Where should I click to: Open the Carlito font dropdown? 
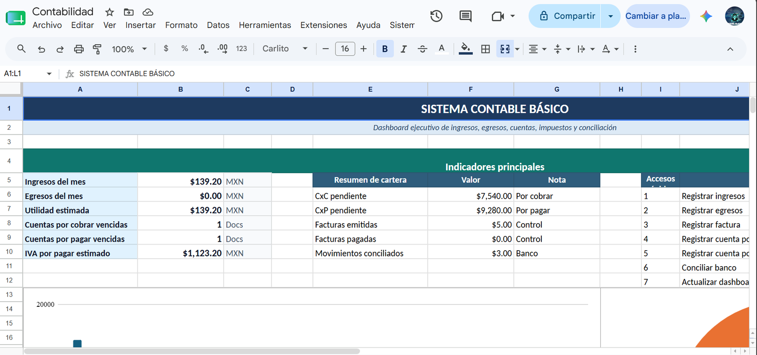(285, 49)
